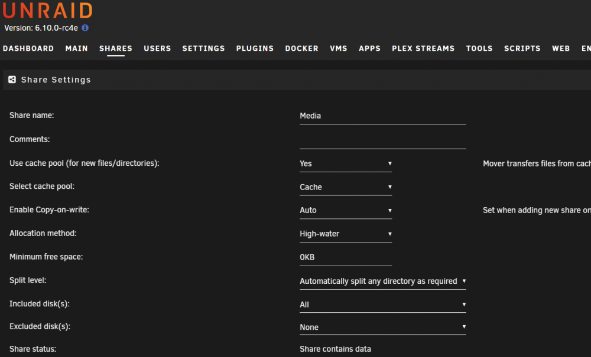
Task: Click the Minimum free space field
Action: pos(346,257)
